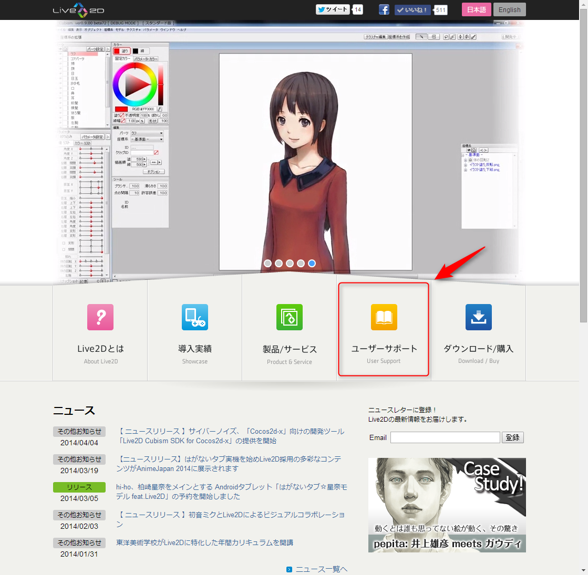The width and height of the screenshot is (588, 575).
Task: Click the like count 511 bubble
Action: tap(441, 10)
